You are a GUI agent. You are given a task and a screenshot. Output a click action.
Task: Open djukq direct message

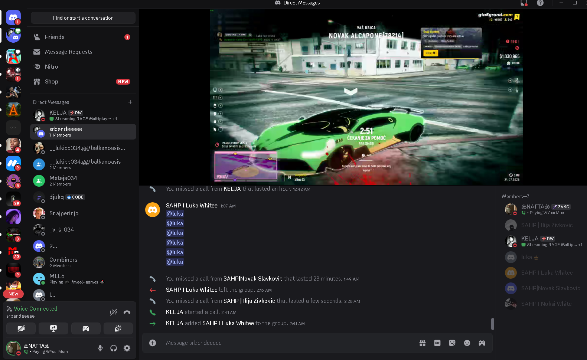(x=83, y=197)
